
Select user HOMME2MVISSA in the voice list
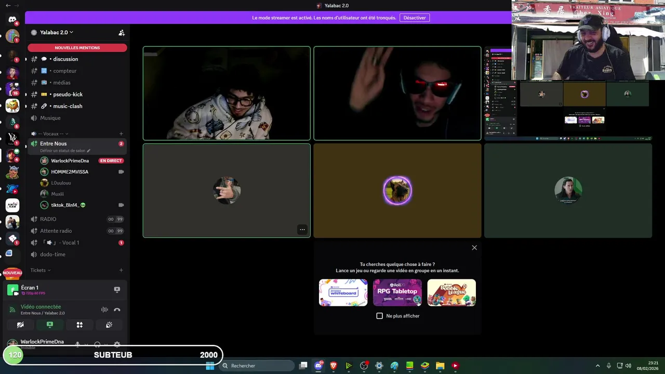70,172
